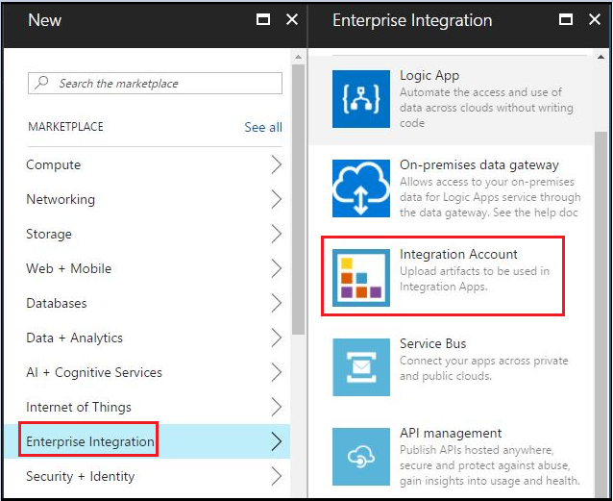
Task: Select the Logic App title
Action: [429, 75]
